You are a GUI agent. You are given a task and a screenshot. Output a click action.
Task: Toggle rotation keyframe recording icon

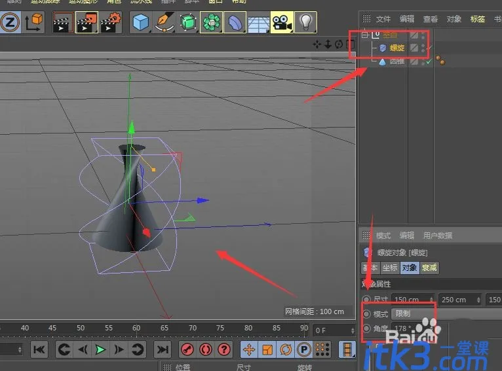coord(286,349)
